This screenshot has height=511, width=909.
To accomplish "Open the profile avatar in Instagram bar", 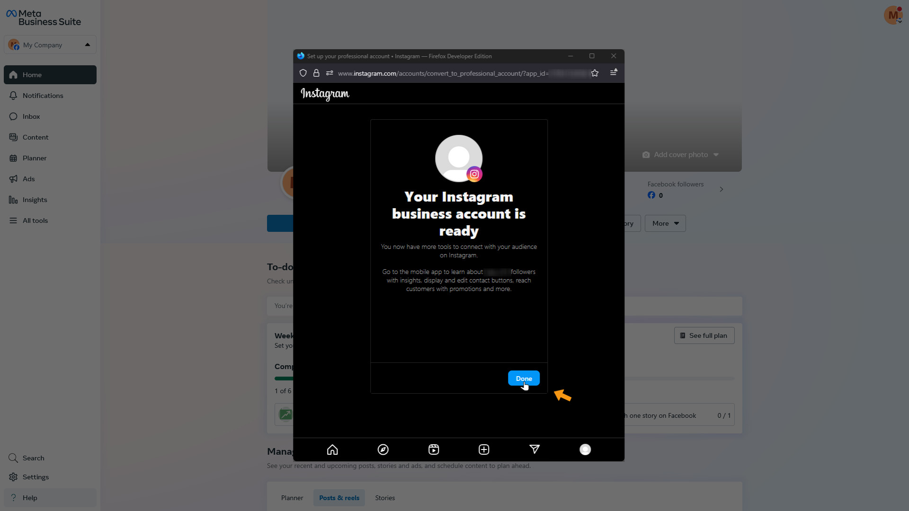I will click(x=585, y=449).
